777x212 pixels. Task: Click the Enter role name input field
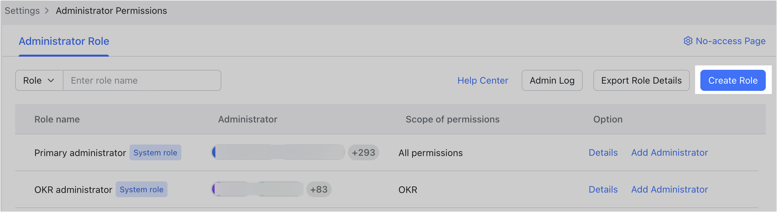pyautogui.click(x=142, y=80)
